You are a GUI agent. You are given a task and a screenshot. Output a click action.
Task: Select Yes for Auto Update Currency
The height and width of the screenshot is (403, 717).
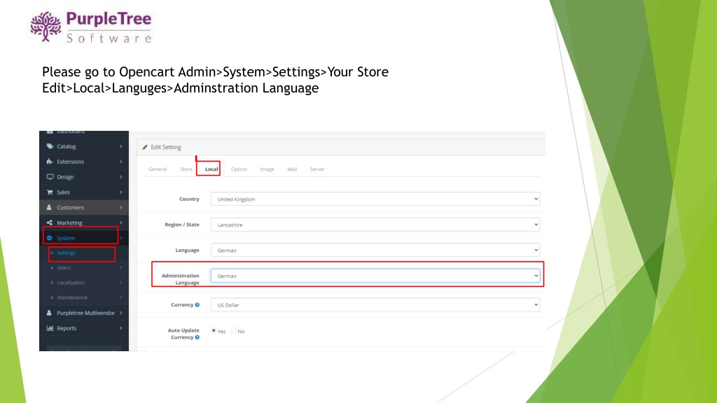point(214,331)
